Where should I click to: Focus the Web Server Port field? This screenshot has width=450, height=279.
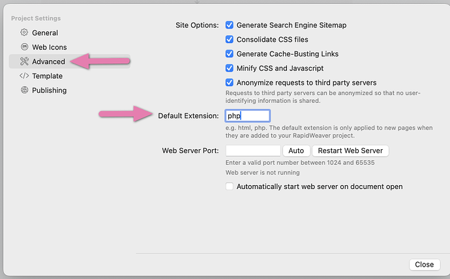tap(252, 151)
